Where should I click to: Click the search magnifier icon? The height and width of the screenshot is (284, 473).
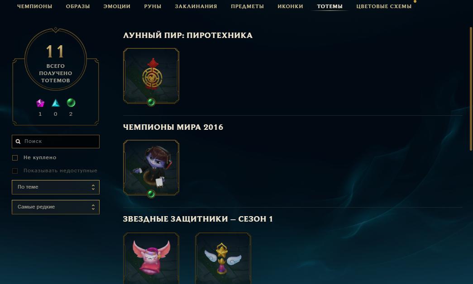(18, 142)
